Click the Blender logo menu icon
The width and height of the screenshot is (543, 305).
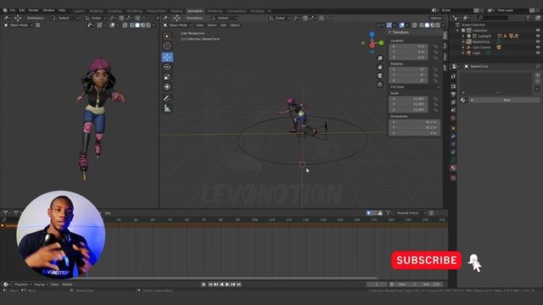(x=5, y=10)
